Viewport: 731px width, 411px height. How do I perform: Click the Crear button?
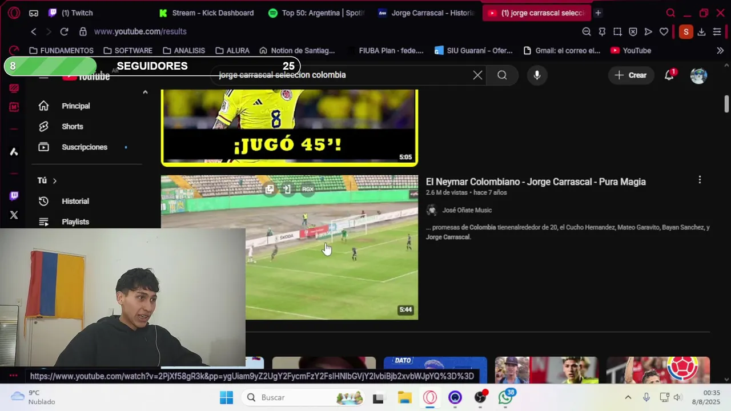tap(630, 75)
